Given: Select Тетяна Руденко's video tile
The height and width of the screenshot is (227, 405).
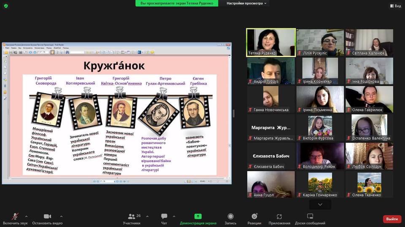Looking at the screenshot, I should point(271,42).
